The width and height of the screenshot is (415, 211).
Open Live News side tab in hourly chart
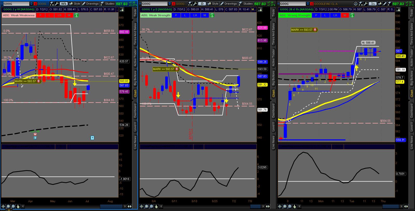coord(412,142)
